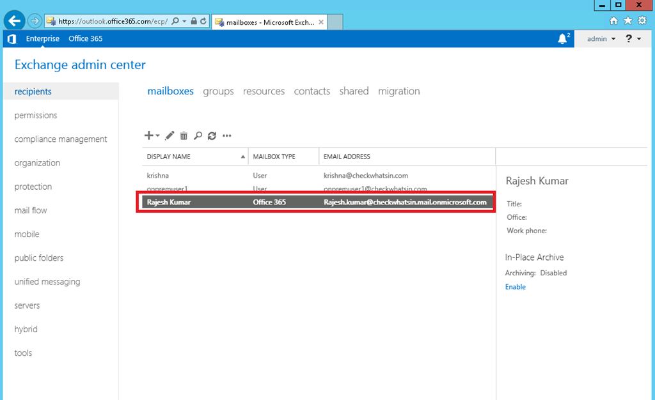
Task: Select the migration tab
Action: [399, 91]
